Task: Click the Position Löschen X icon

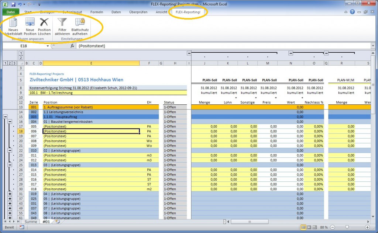Action: coord(44,22)
